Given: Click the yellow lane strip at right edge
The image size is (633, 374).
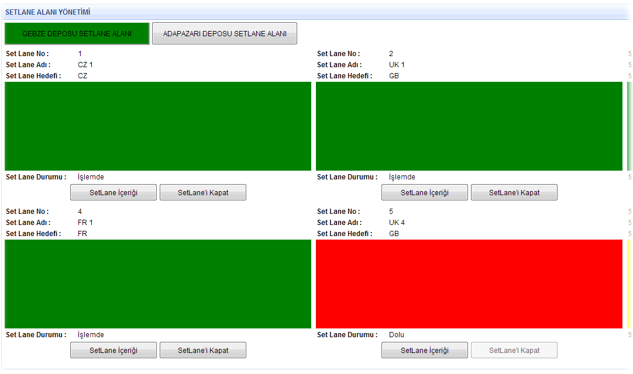Looking at the screenshot, I should pyautogui.click(x=629, y=284).
